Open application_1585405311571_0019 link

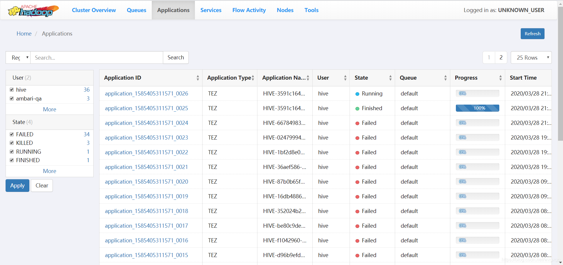tap(146, 197)
